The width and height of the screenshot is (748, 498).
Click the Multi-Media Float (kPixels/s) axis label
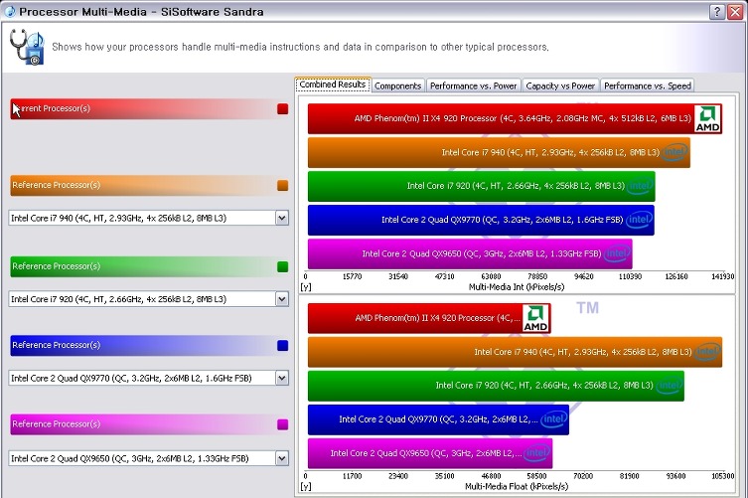[x=517, y=486]
